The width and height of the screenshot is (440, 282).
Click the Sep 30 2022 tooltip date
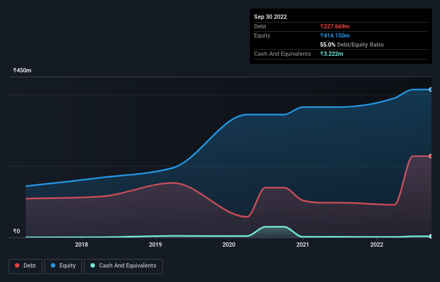(x=270, y=17)
